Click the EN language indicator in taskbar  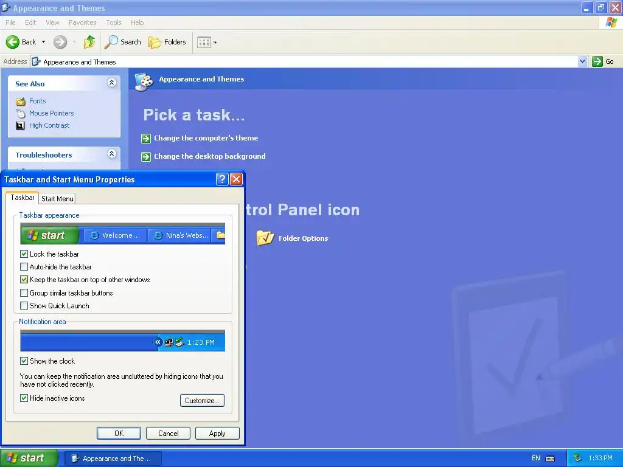click(535, 458)
